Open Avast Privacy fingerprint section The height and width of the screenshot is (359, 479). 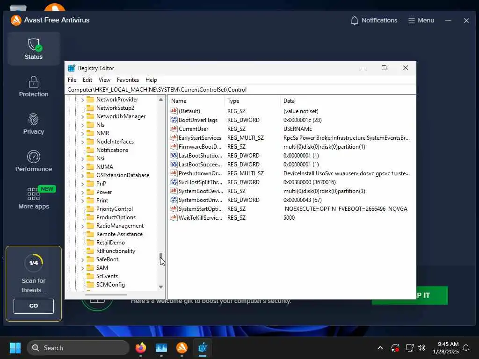click(34, 124)
